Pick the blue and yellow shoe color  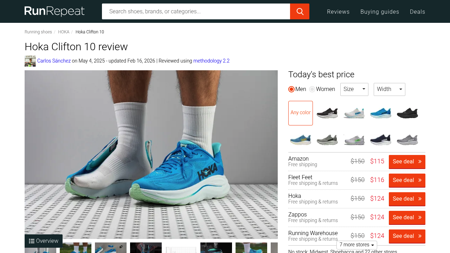tap(301, 140)
